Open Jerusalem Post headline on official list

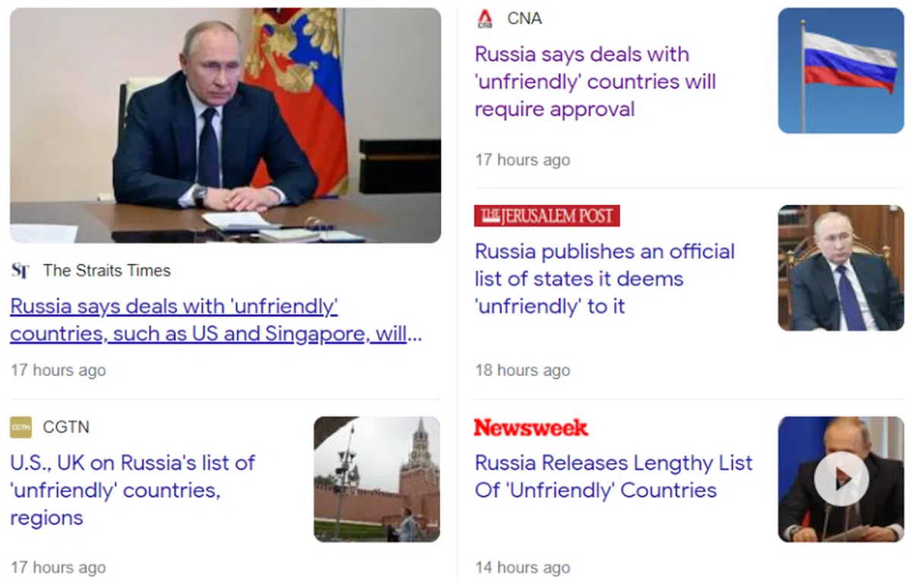(605, 279)
